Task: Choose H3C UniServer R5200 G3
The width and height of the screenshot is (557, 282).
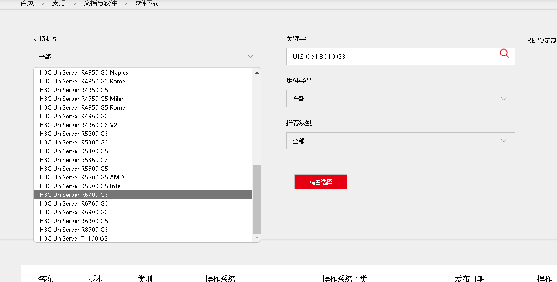Action: (x=143, y=134)
